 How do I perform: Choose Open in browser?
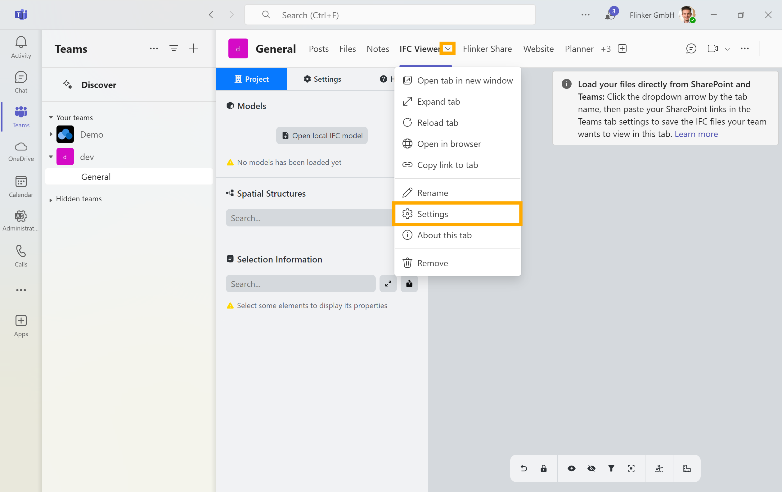[458, 143]
